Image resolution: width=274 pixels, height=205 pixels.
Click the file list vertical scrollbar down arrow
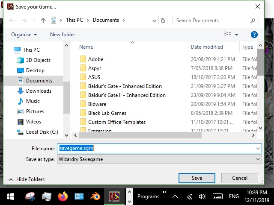click(x=260, y=128)
